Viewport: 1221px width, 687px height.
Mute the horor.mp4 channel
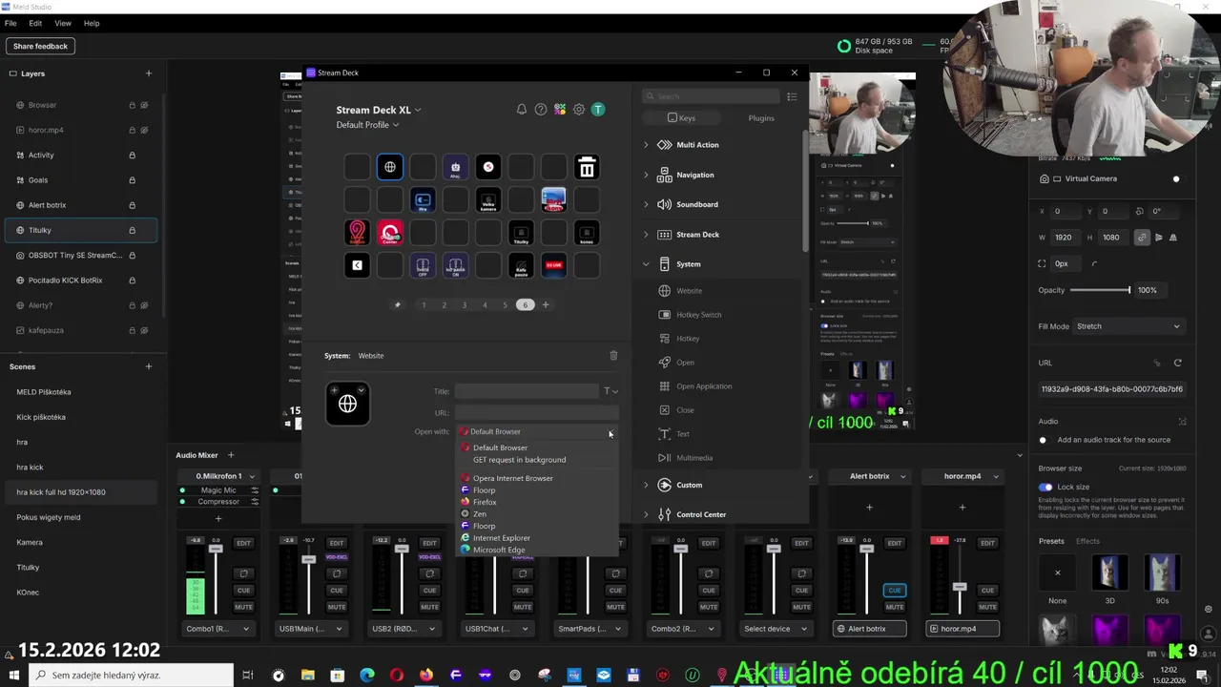coord(987,607)
